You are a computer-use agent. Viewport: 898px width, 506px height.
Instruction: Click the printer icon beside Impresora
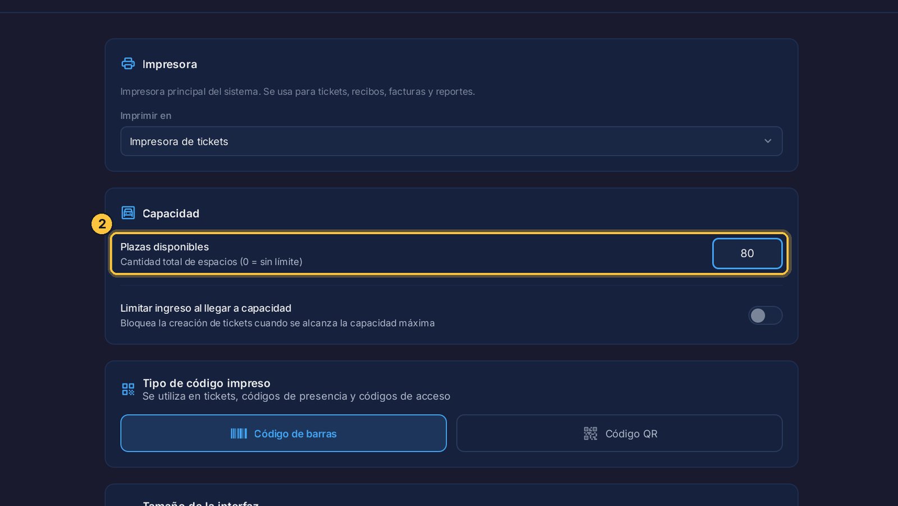click(x=128, y=63)
